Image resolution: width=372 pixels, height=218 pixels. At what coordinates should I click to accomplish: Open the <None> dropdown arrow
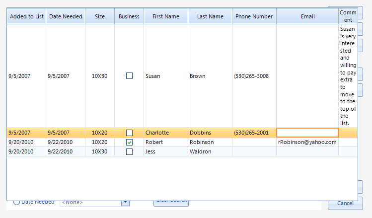(125, 203)
